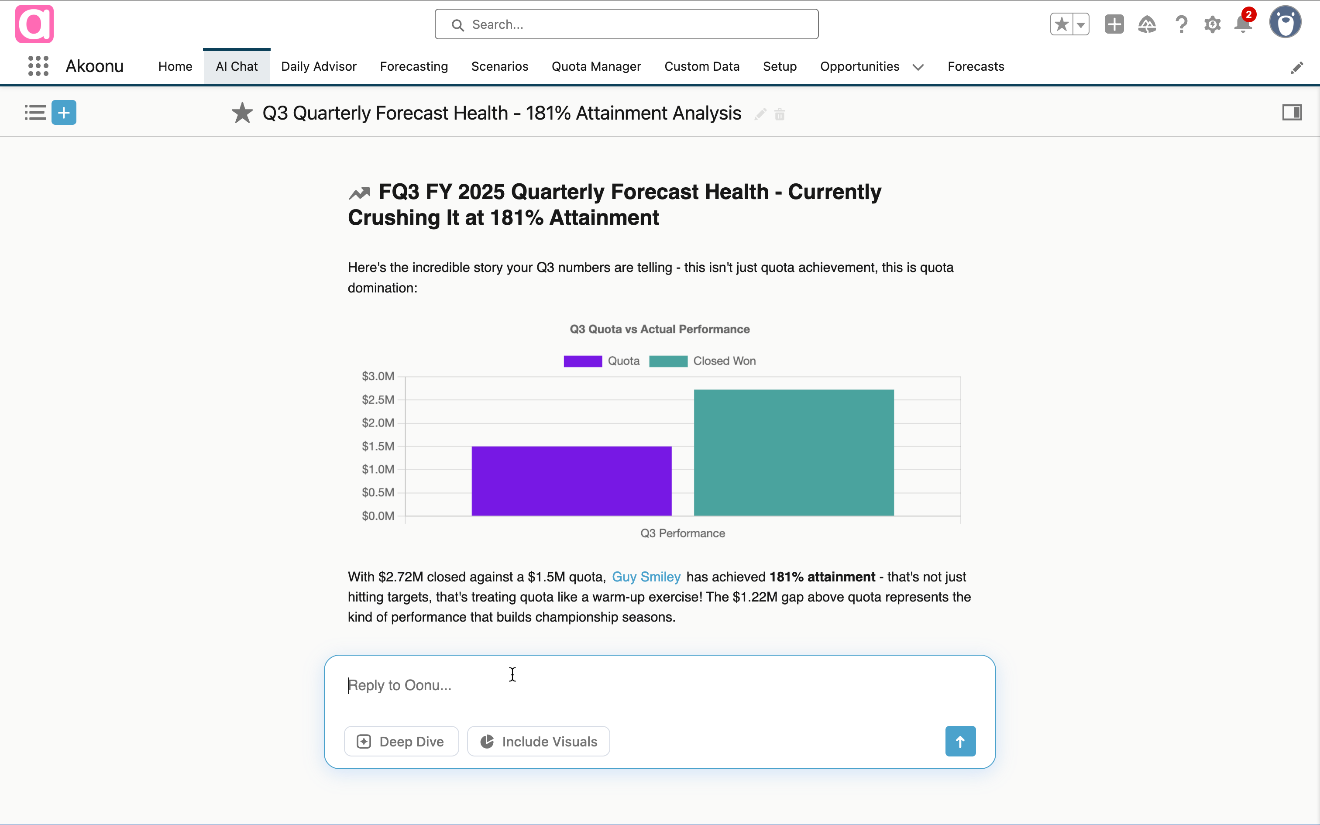Switch to the AI Chat tab

236,66
